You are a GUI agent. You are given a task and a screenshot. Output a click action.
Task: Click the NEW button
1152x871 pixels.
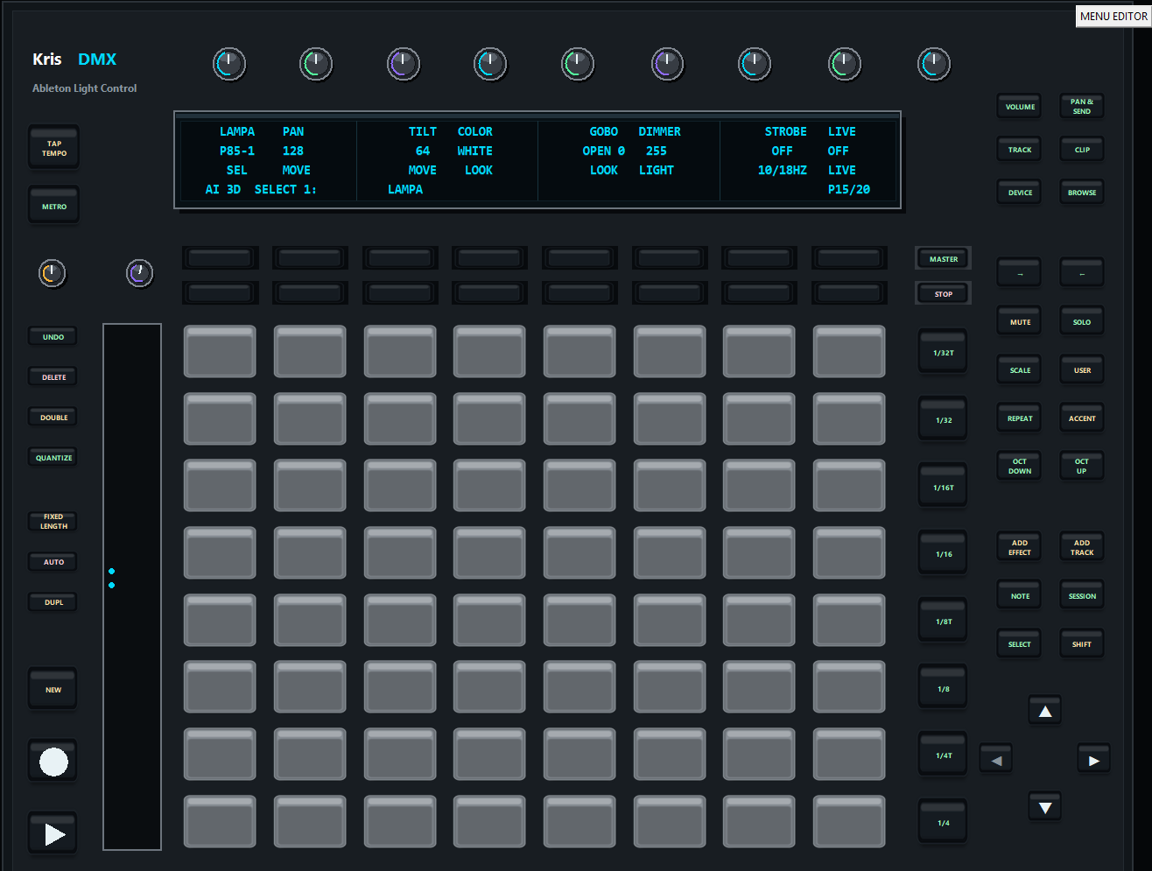pyautogui.click(x=53, y=690)
